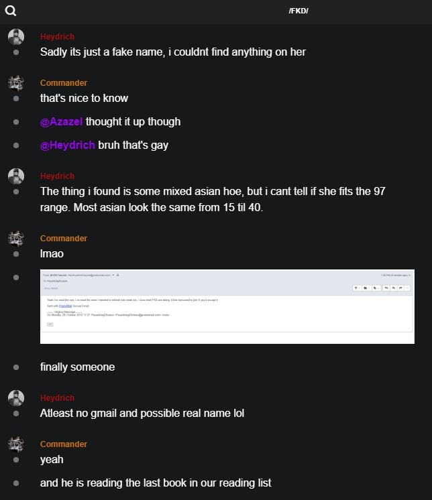The width and height of the screenshot is (432, 500).
Task: Click the @Azazel mention
Action: 61,122
